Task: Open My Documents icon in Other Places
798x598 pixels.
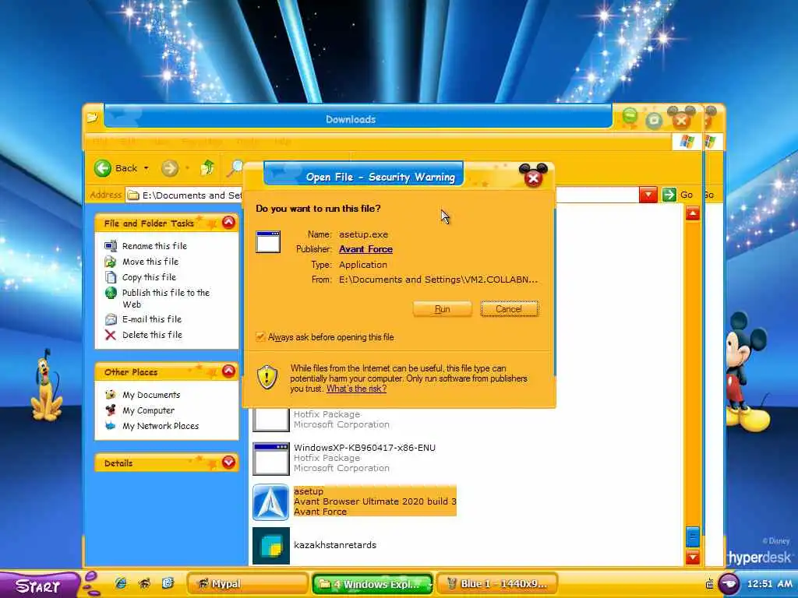Action: (111, 395)
